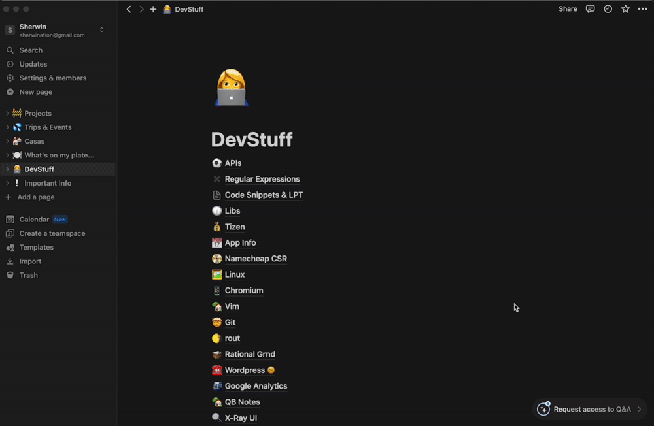
Task: Open page history clock icon
Action: coord(608,8)
